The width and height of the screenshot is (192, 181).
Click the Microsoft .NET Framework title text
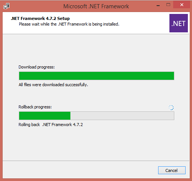click(x=96, y=6)
